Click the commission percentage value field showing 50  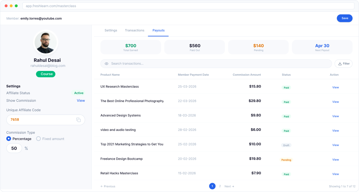(14, 148)
